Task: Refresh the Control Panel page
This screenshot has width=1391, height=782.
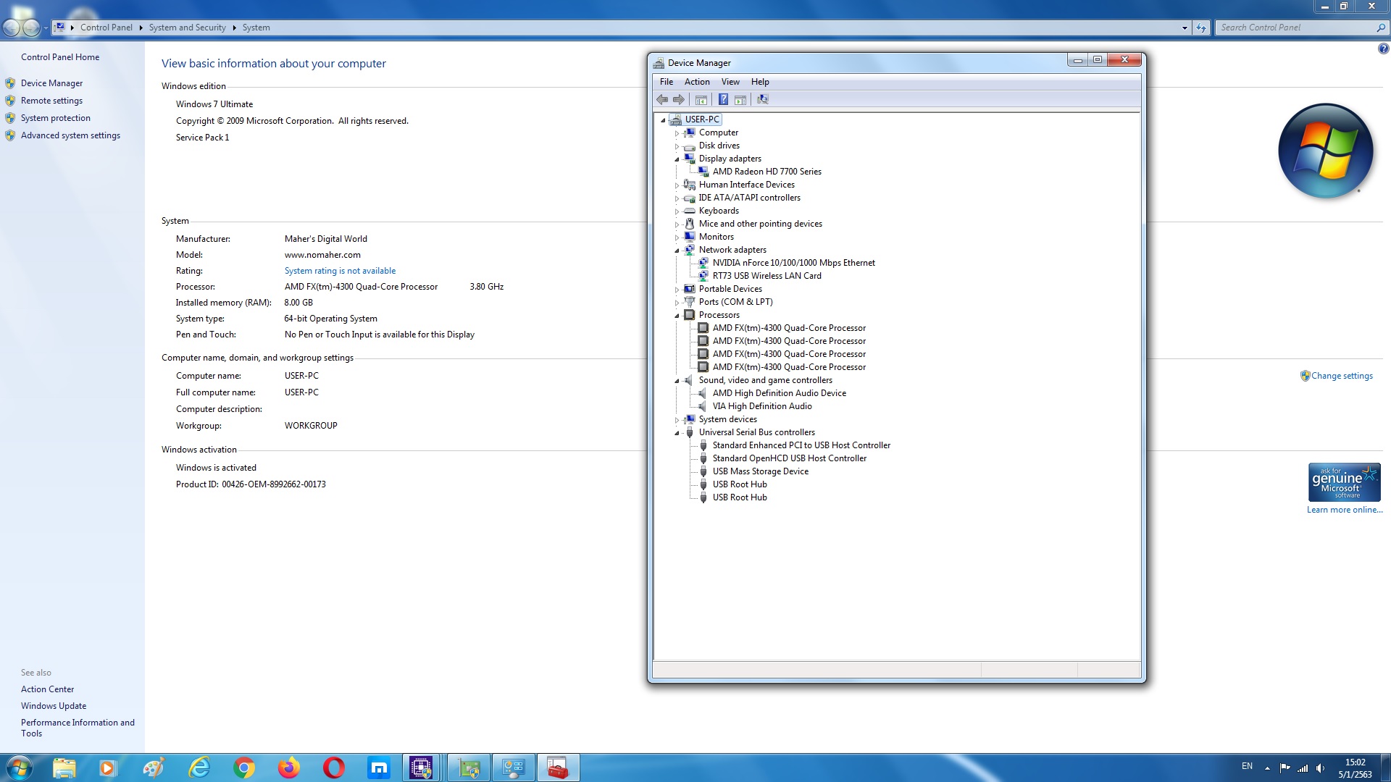Action: [1201, 28]
